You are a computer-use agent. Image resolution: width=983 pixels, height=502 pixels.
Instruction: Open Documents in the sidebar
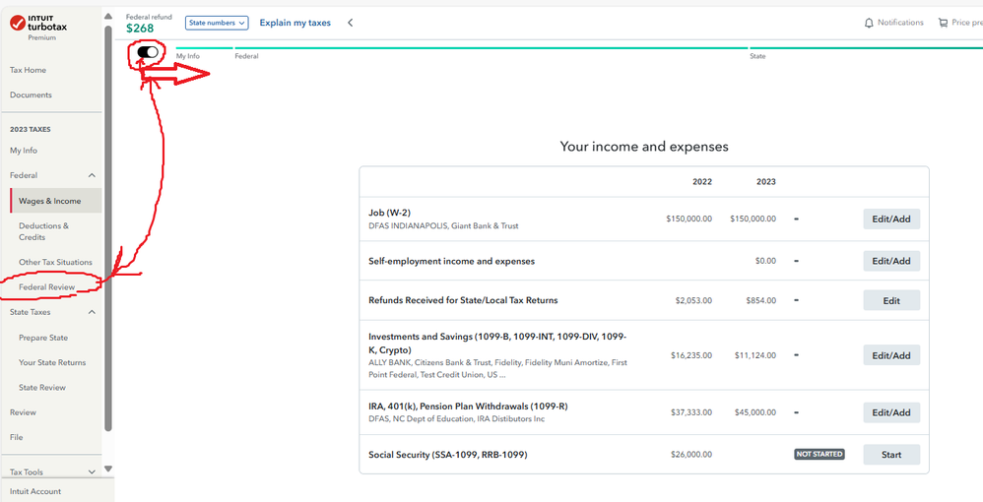point(31,95)
